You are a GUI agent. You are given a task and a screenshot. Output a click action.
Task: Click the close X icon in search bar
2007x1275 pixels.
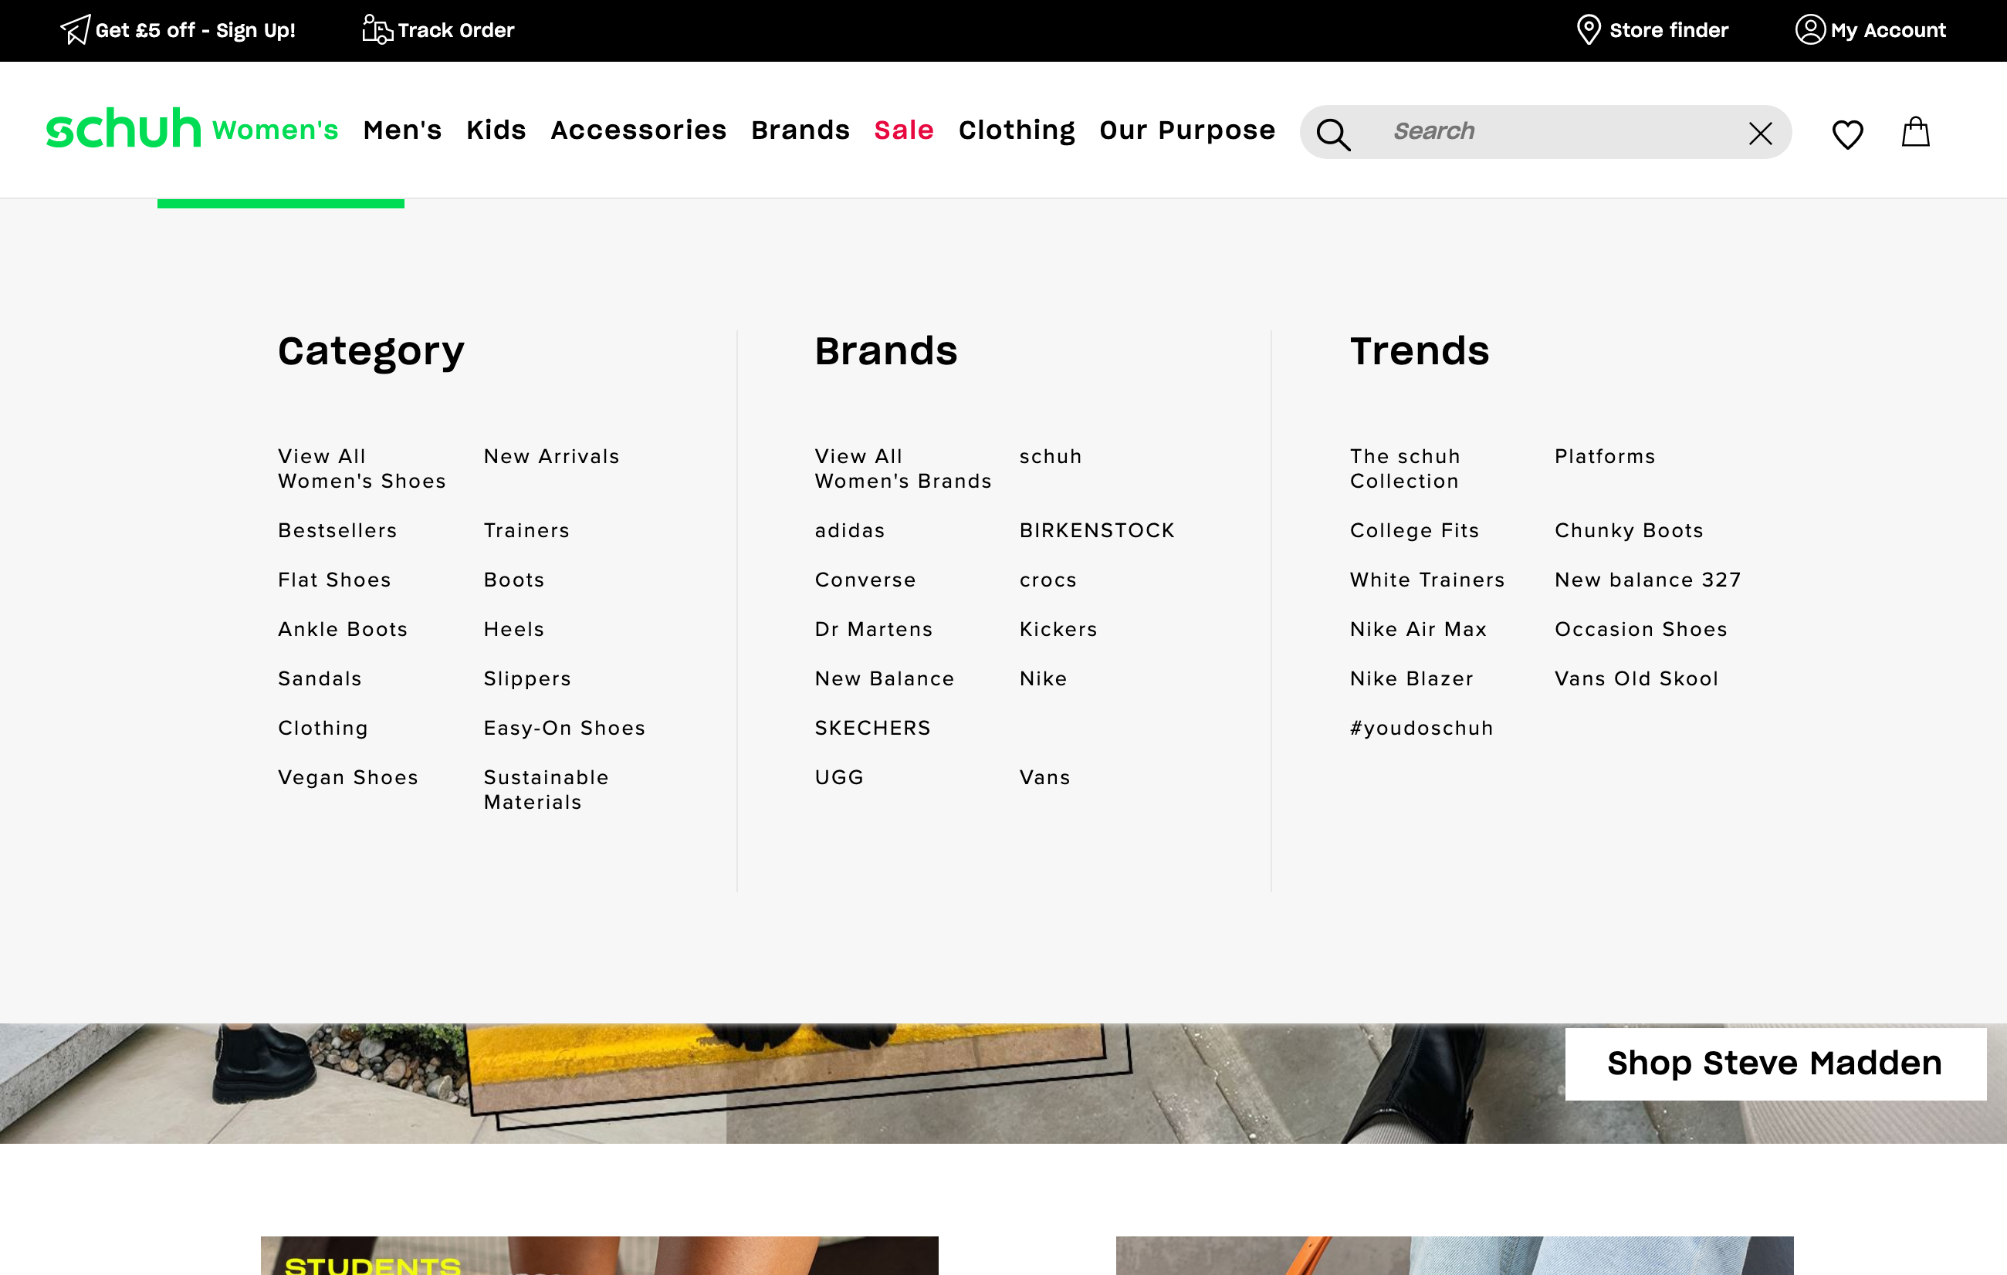[1760, 132]
